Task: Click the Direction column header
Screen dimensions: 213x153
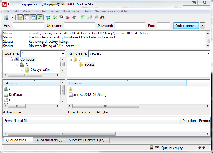Action: (189, 121)
